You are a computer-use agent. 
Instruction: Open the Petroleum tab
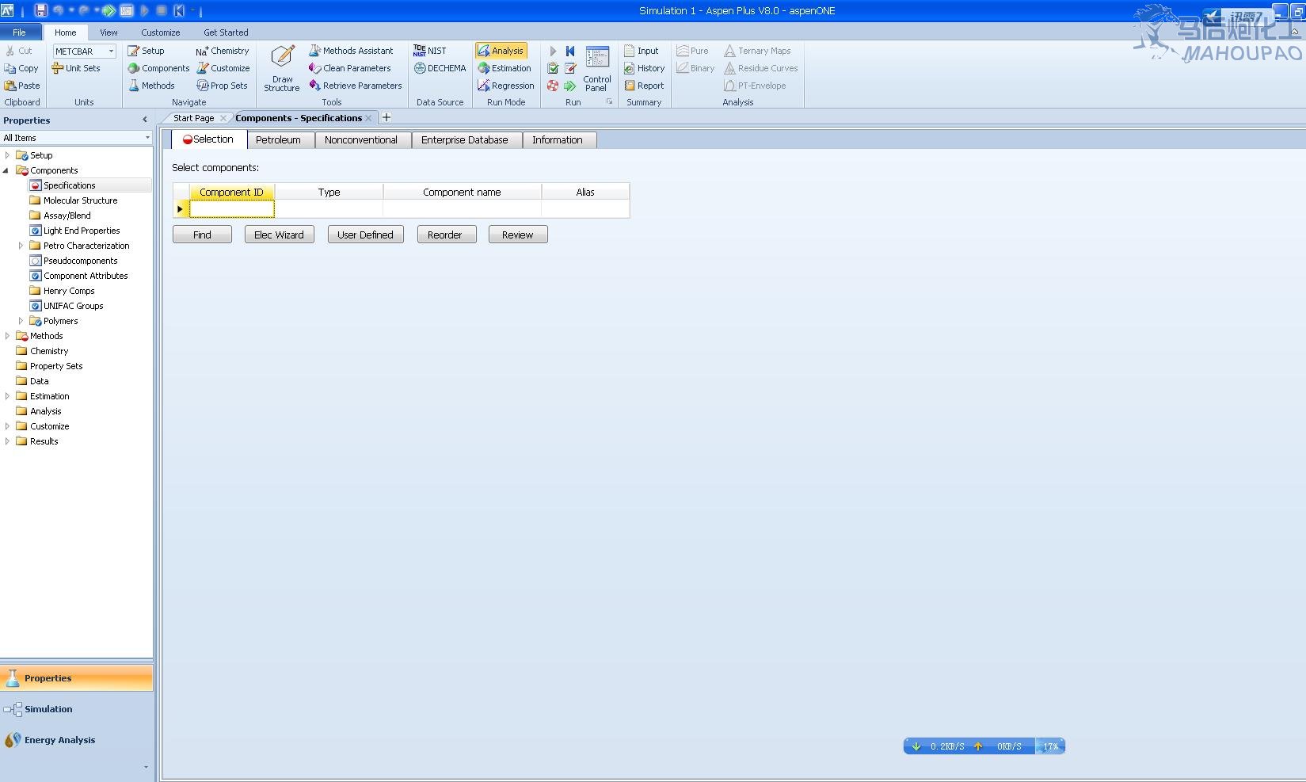pyautogui.click(x=280, y=140)
